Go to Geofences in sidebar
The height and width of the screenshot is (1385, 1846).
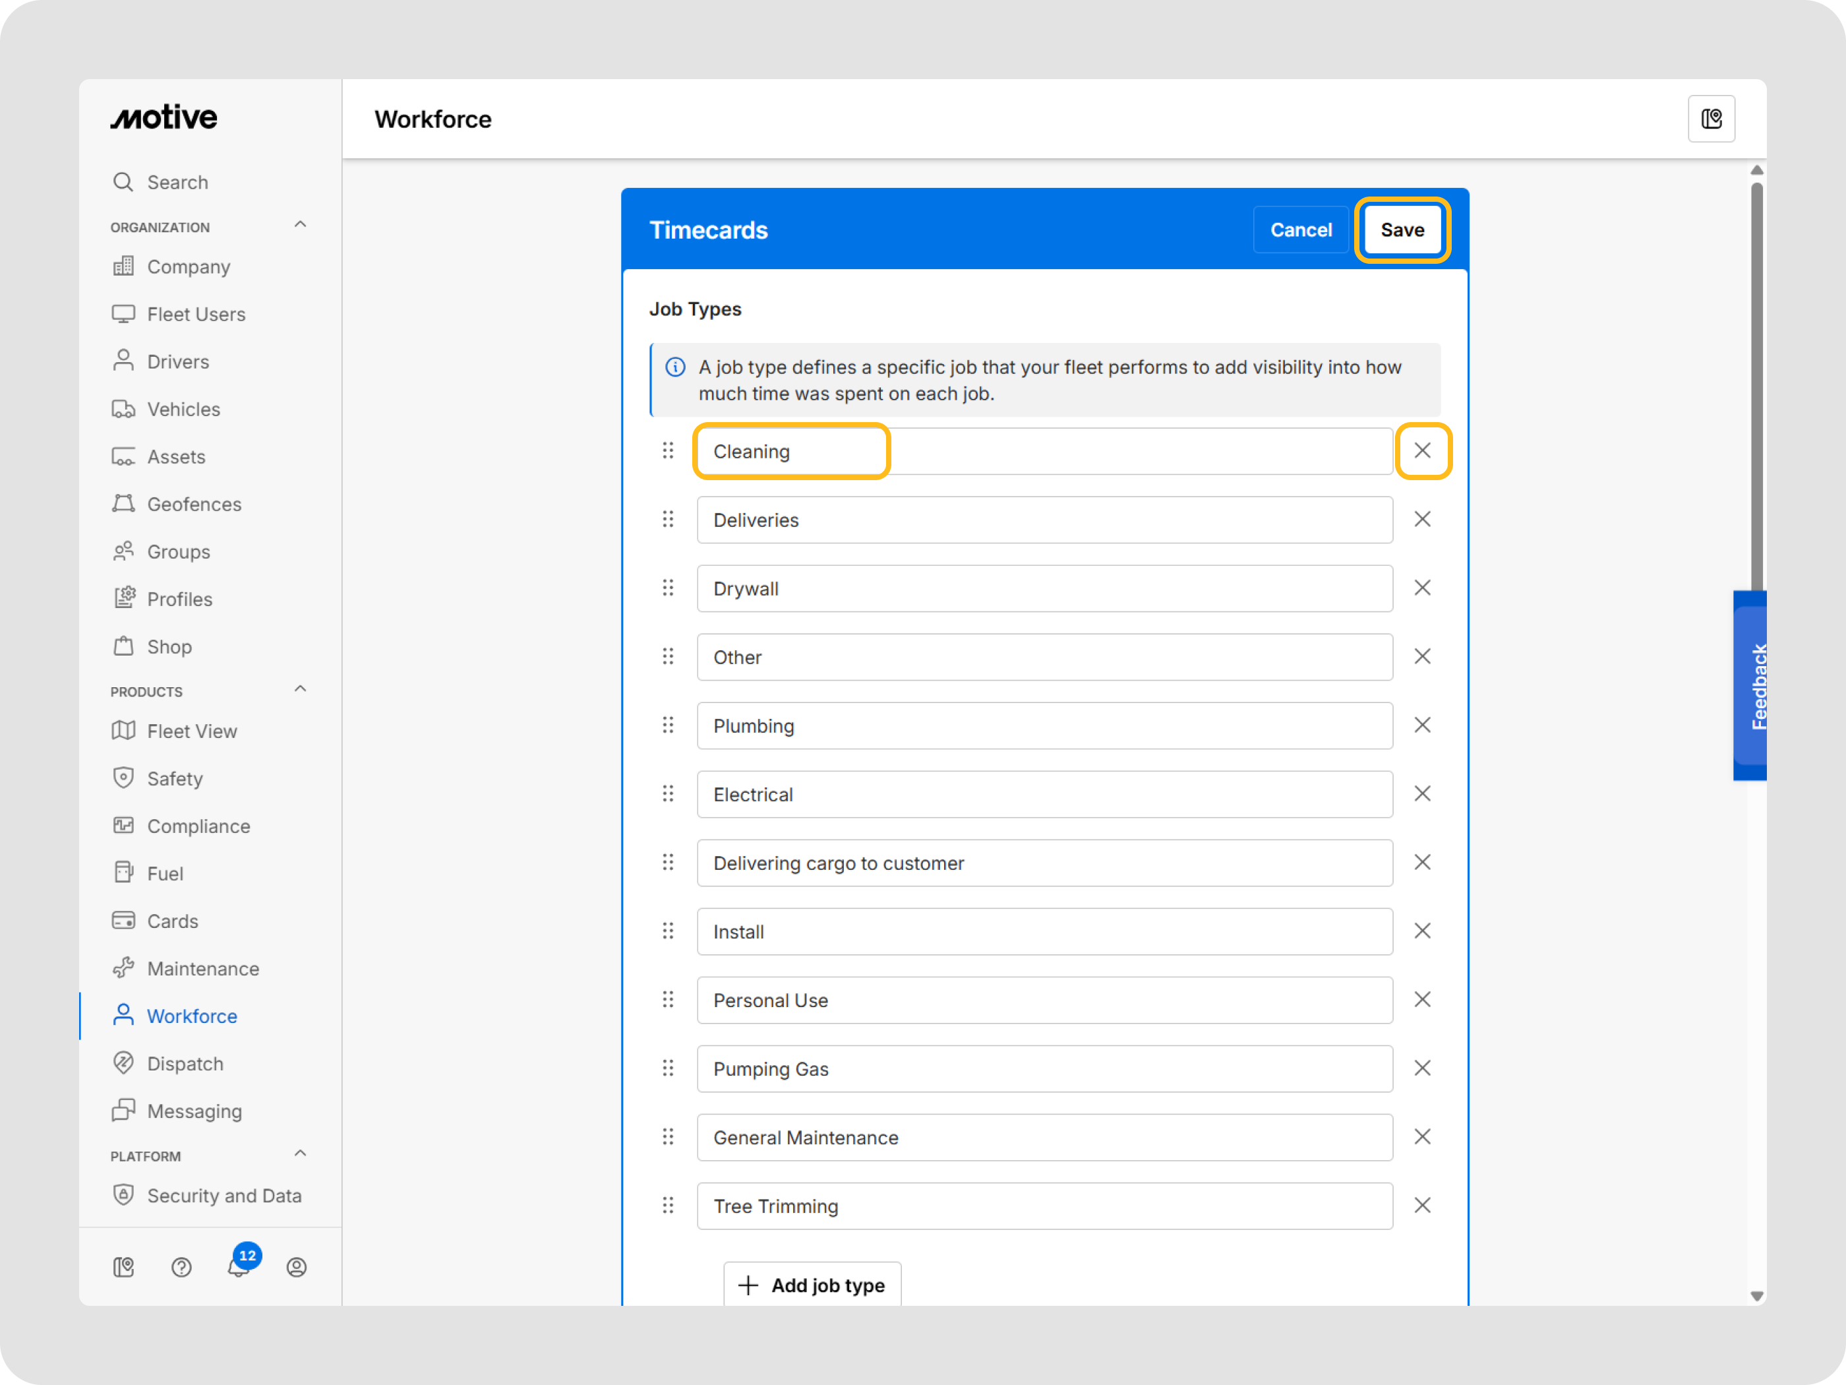point(194,505)
